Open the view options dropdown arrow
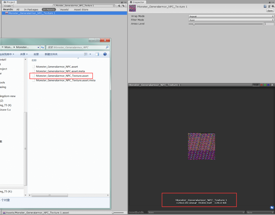275x215 pixels. click(90, 54)
